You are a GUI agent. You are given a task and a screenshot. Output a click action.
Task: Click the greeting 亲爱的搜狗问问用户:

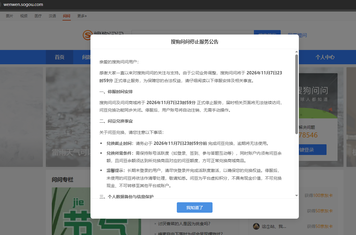[119, 62]
